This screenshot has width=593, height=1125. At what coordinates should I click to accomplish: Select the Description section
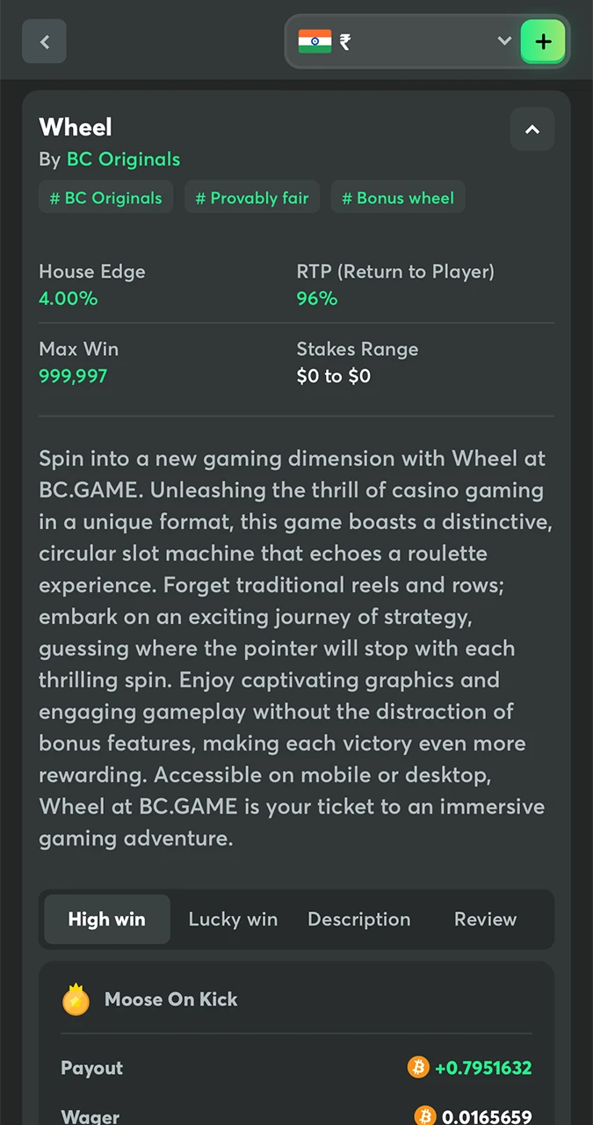pyautogui.click(x=359, y=919)
